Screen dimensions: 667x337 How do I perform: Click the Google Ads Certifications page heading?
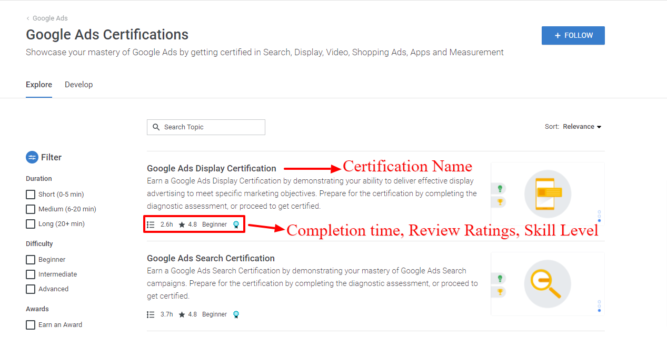[107, 35]
